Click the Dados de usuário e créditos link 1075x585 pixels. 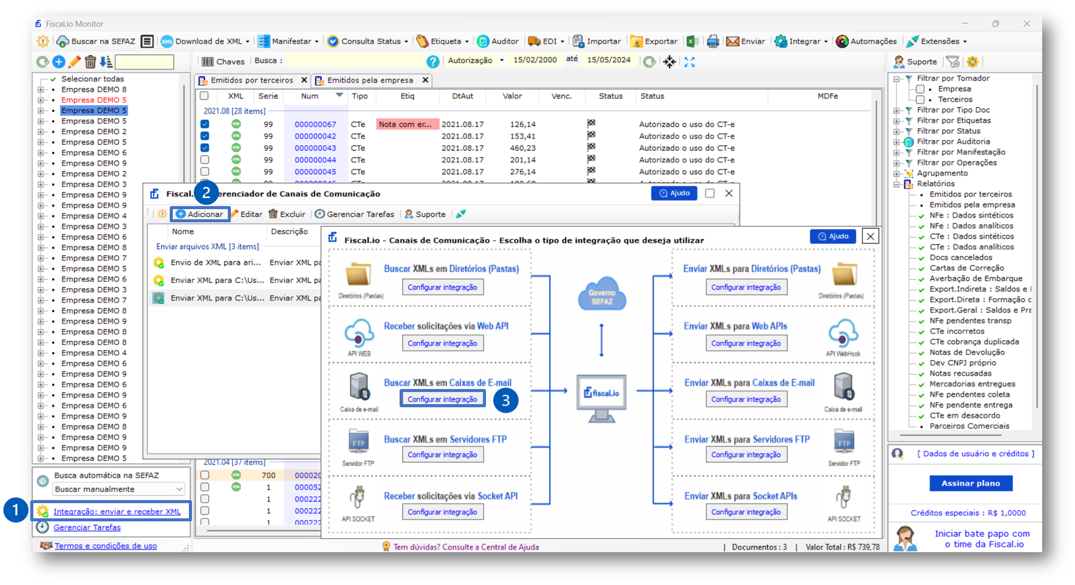pyautogui.click(x=975, y=454)
